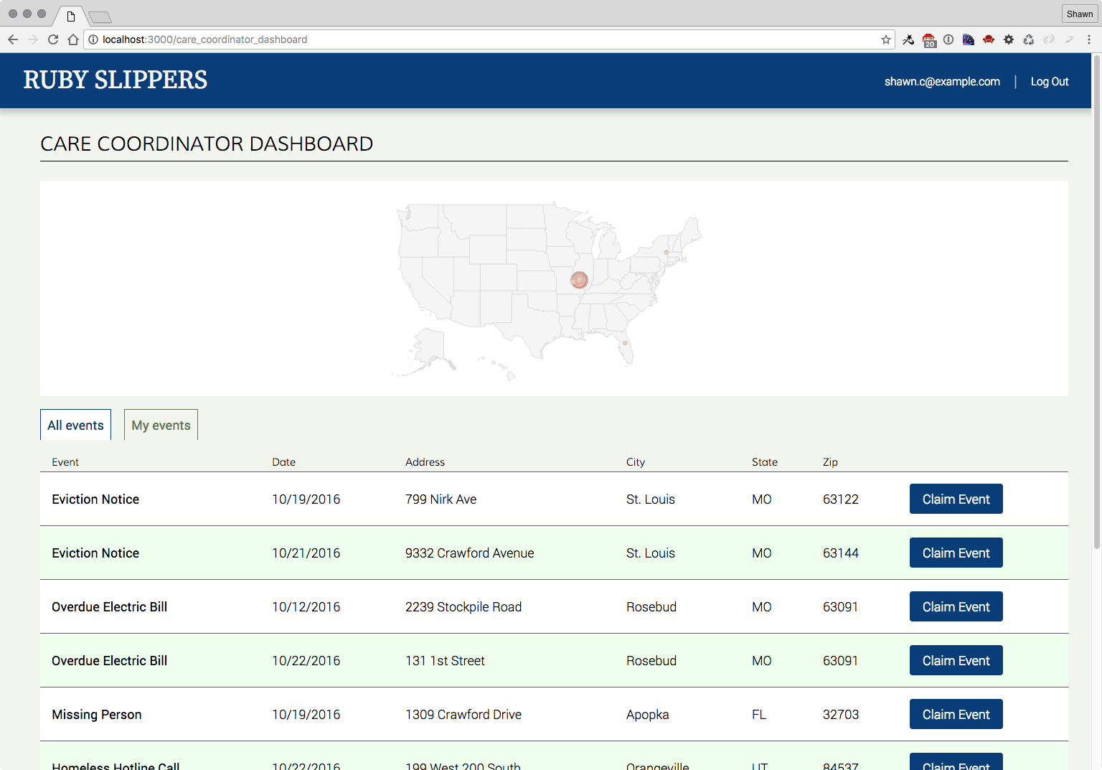Claim Event for 1309 Crawford Drive
Image resolution: width=1102 pixels, height=770 pixels.
pos(956,714)
